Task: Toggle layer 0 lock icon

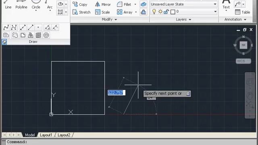Action: click(x=166, y=12)
